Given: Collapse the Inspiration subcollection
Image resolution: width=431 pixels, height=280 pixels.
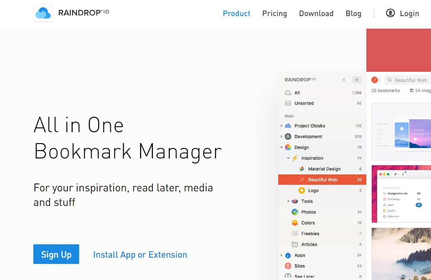Looking at the screenshot, I should coord(288,158).
